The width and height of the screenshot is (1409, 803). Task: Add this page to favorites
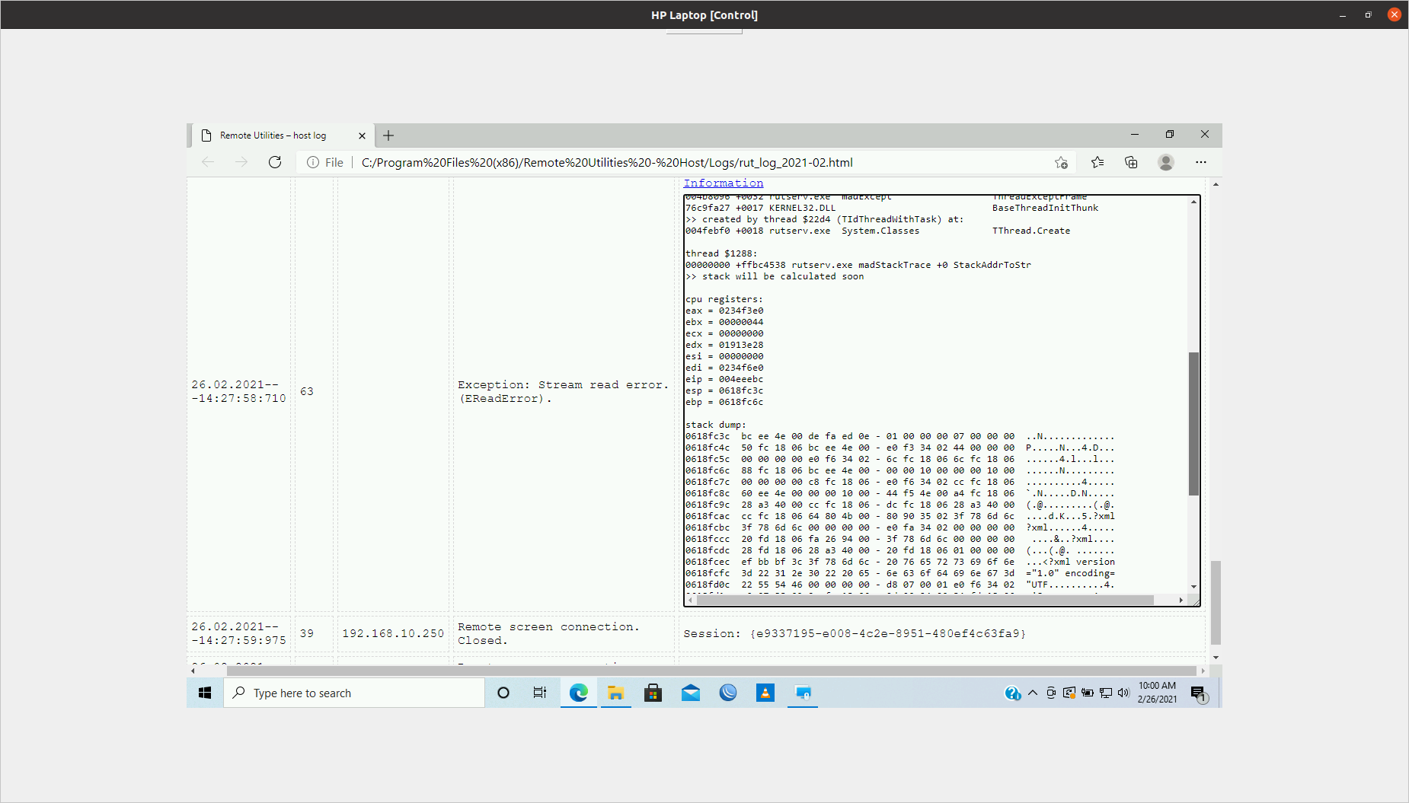(x=1061, y=162)
